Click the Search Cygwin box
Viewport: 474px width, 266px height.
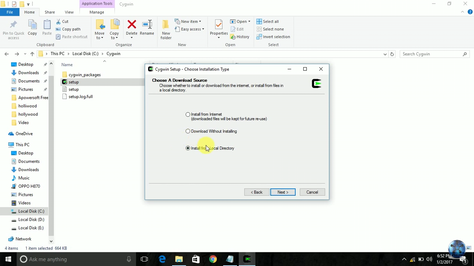[x=434, y=54]
